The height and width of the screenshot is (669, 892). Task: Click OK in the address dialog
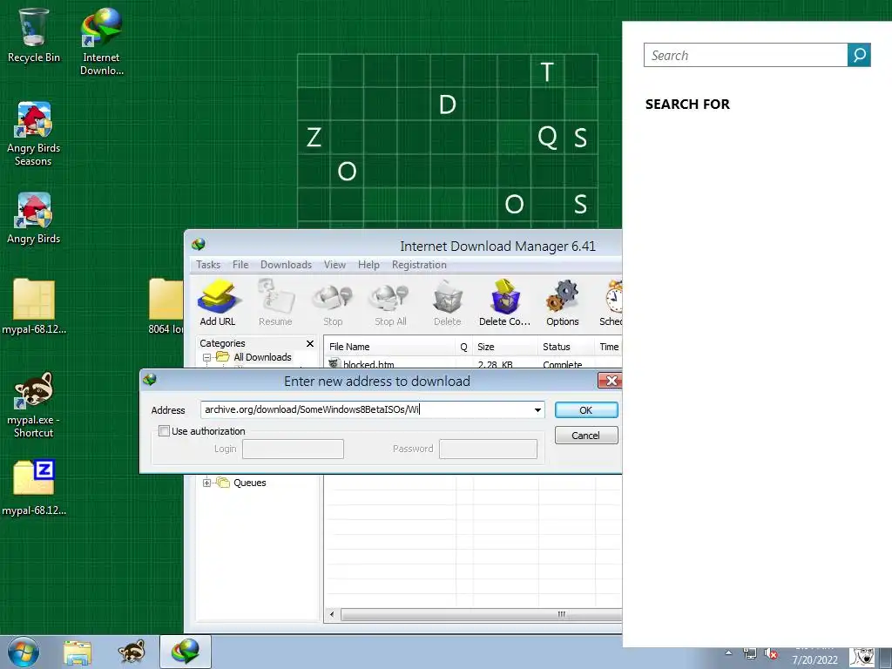[x=586, y=410]
